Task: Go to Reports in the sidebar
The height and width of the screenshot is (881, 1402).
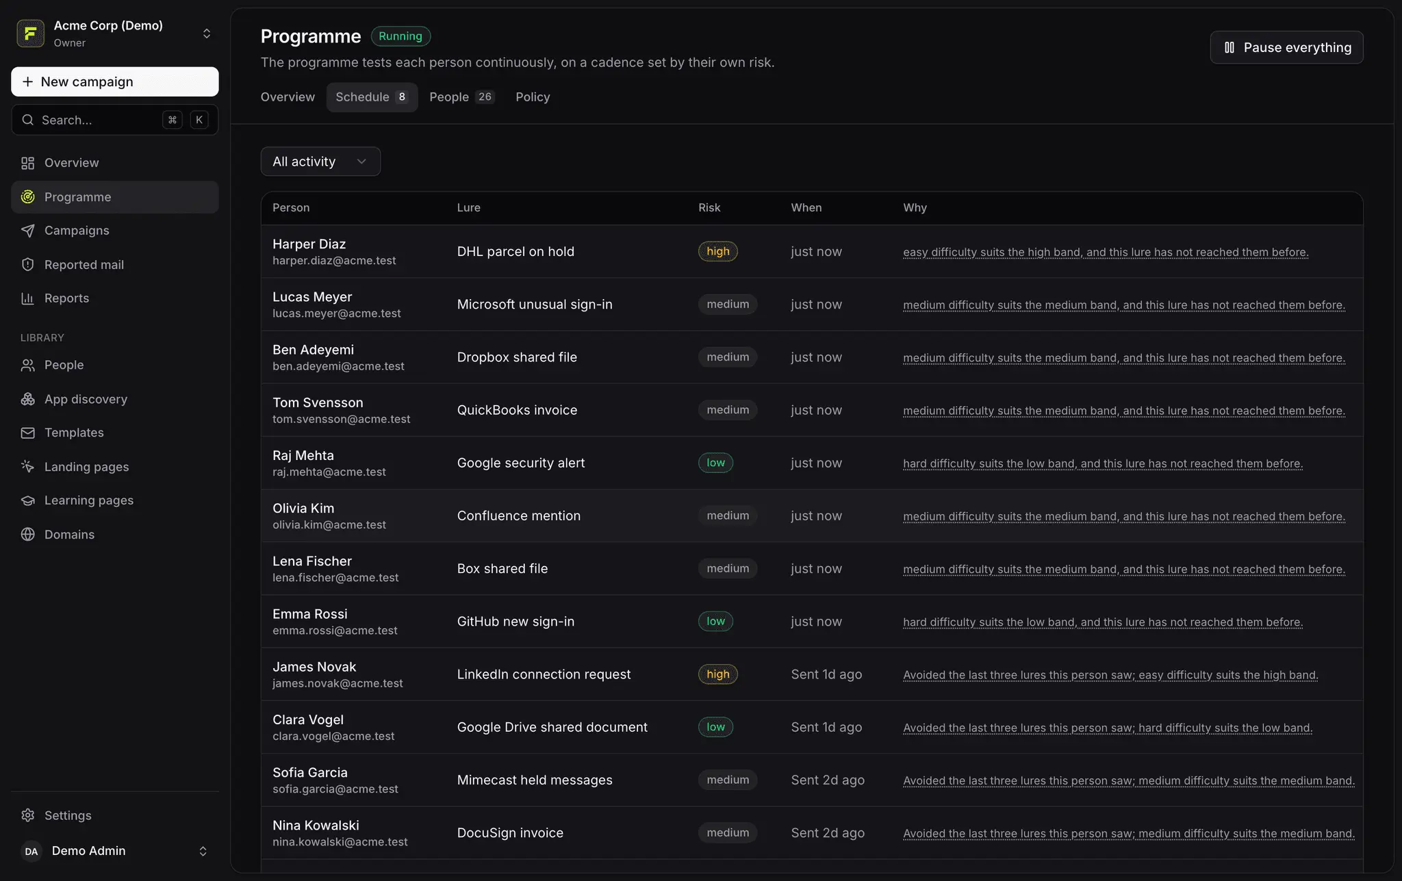Action: (x=115, y=298)
